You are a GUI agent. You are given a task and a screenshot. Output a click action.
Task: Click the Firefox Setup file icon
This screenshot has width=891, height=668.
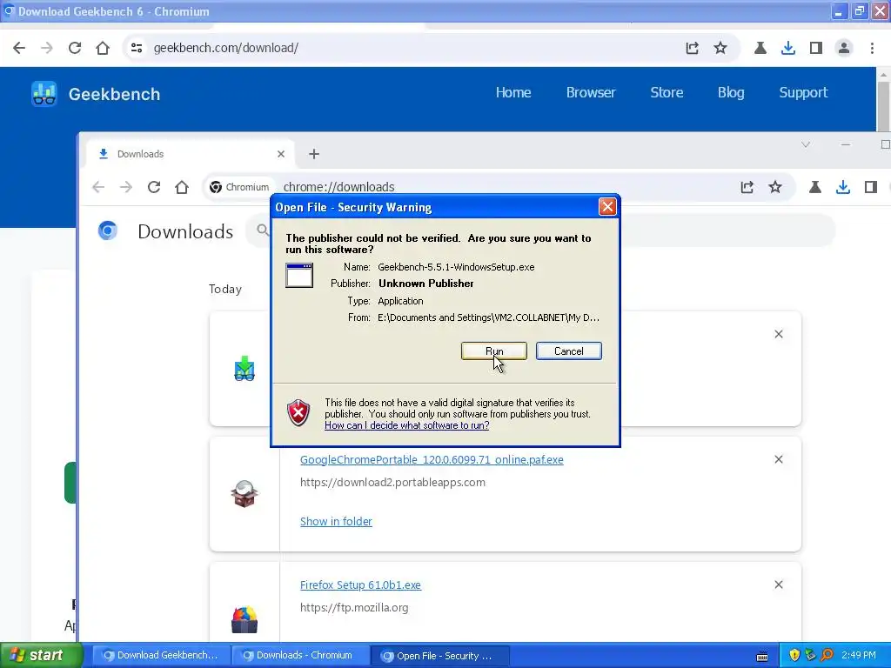[245, 619]
